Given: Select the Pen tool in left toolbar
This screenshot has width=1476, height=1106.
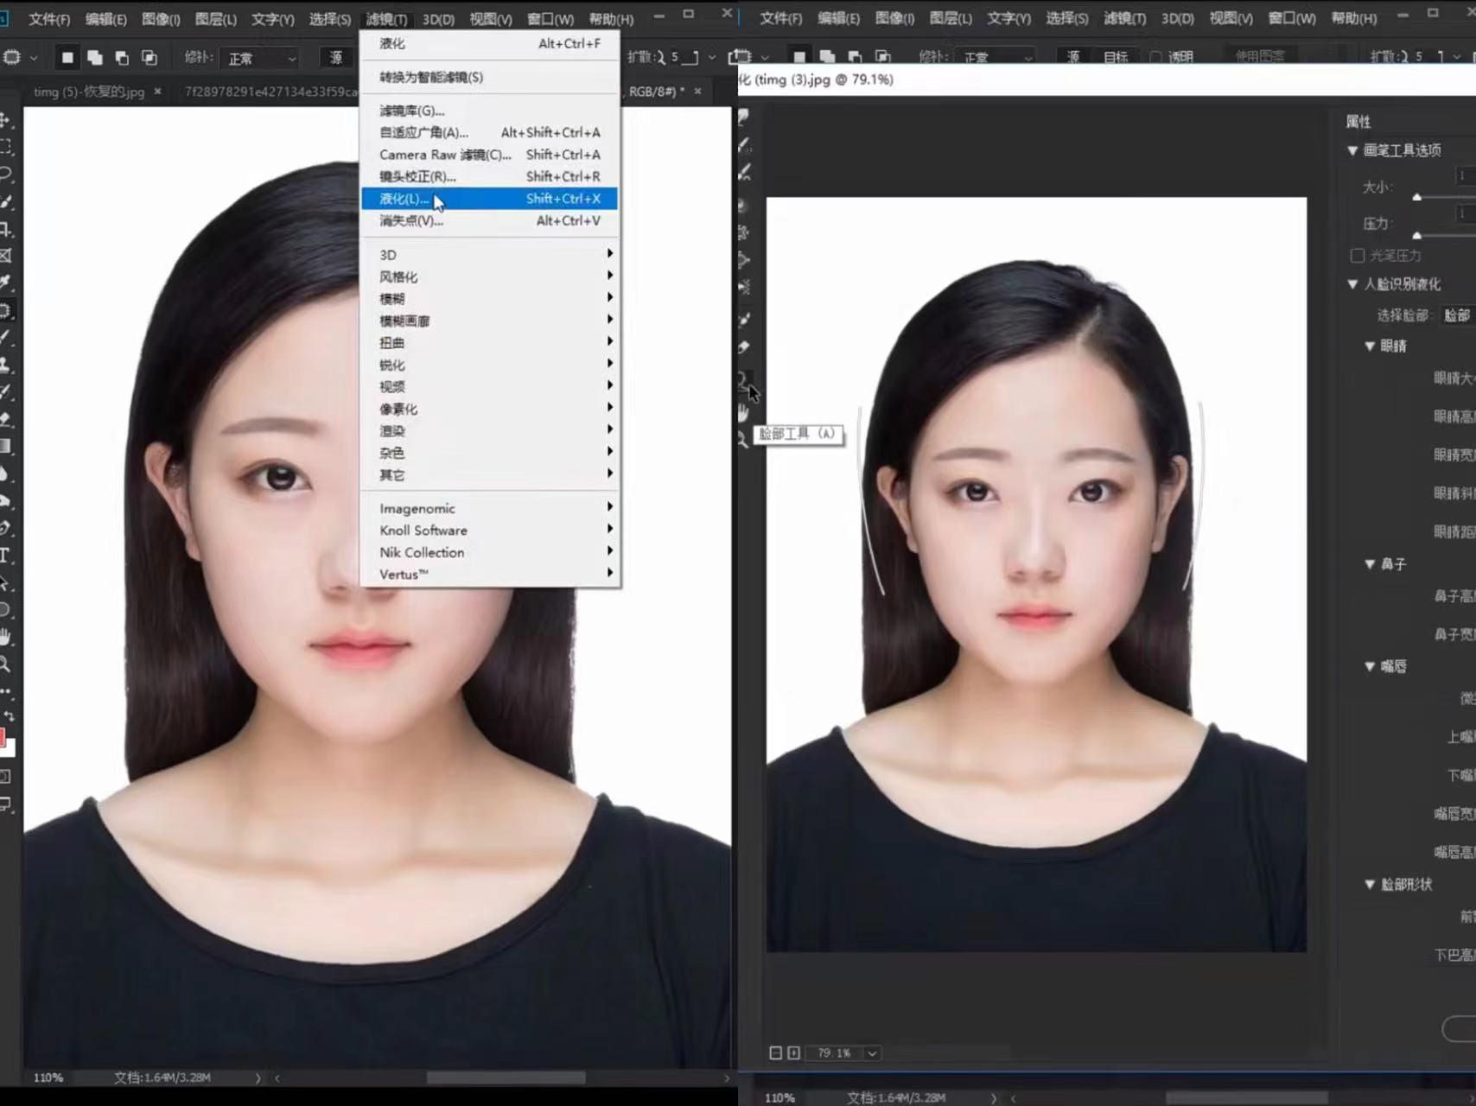Looking at the screenshot, I should point(5,528).
